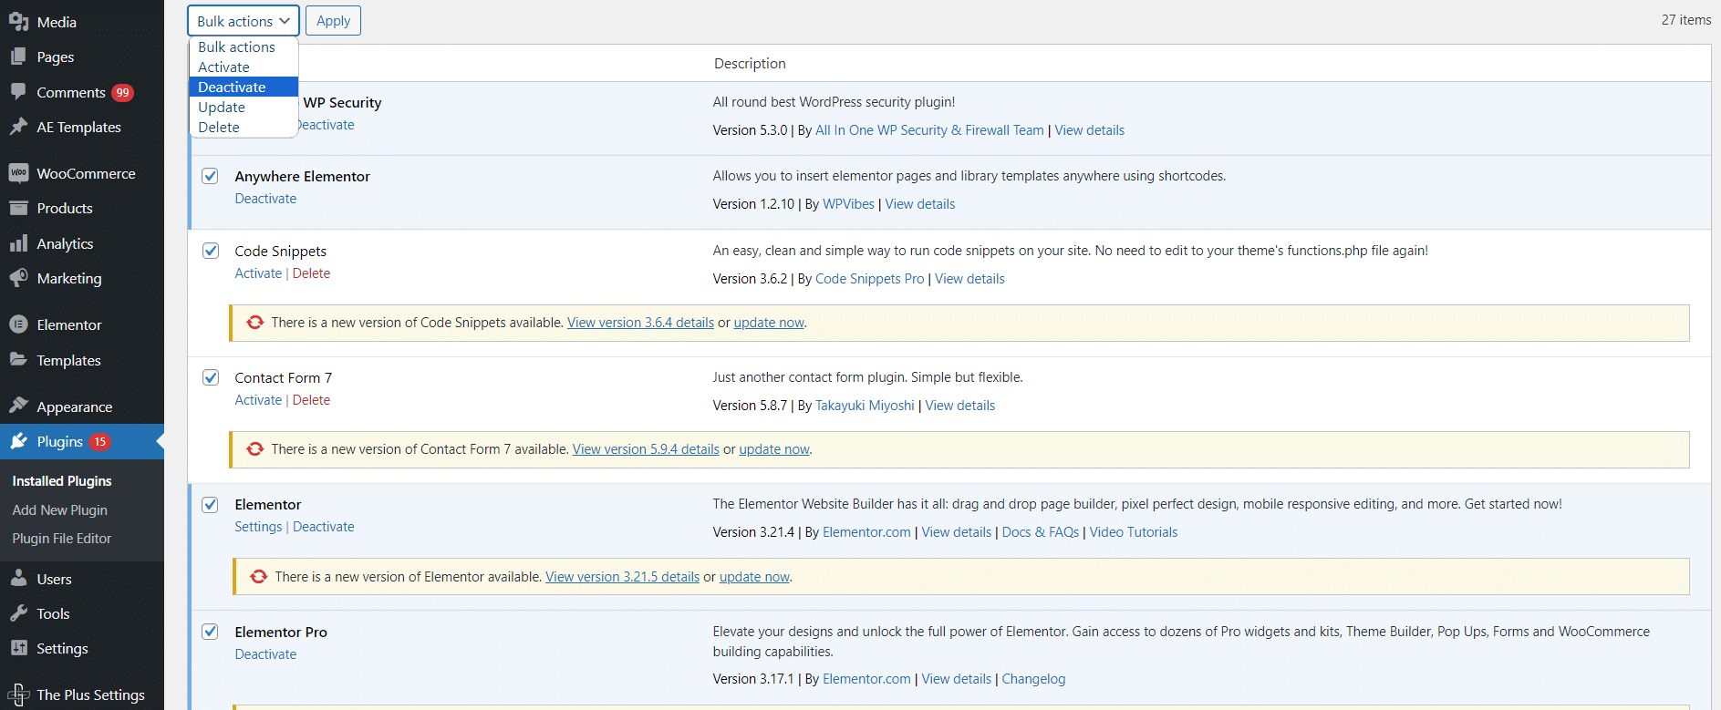Choose Update in the bulk actions list
This screenshot has width=1721, height=710.
click(x=244, y=108)
